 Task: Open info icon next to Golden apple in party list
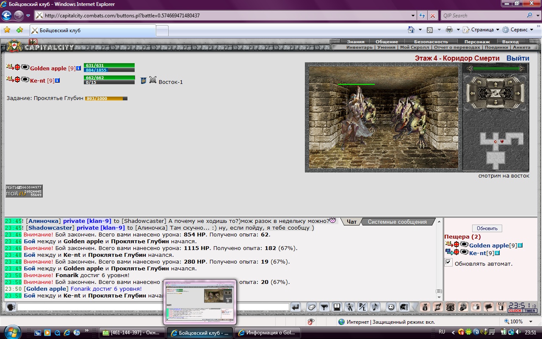(78, 68)
